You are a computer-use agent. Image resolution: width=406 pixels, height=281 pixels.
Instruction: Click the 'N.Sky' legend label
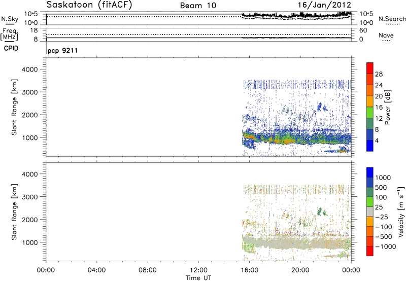(x=10, y=19)
